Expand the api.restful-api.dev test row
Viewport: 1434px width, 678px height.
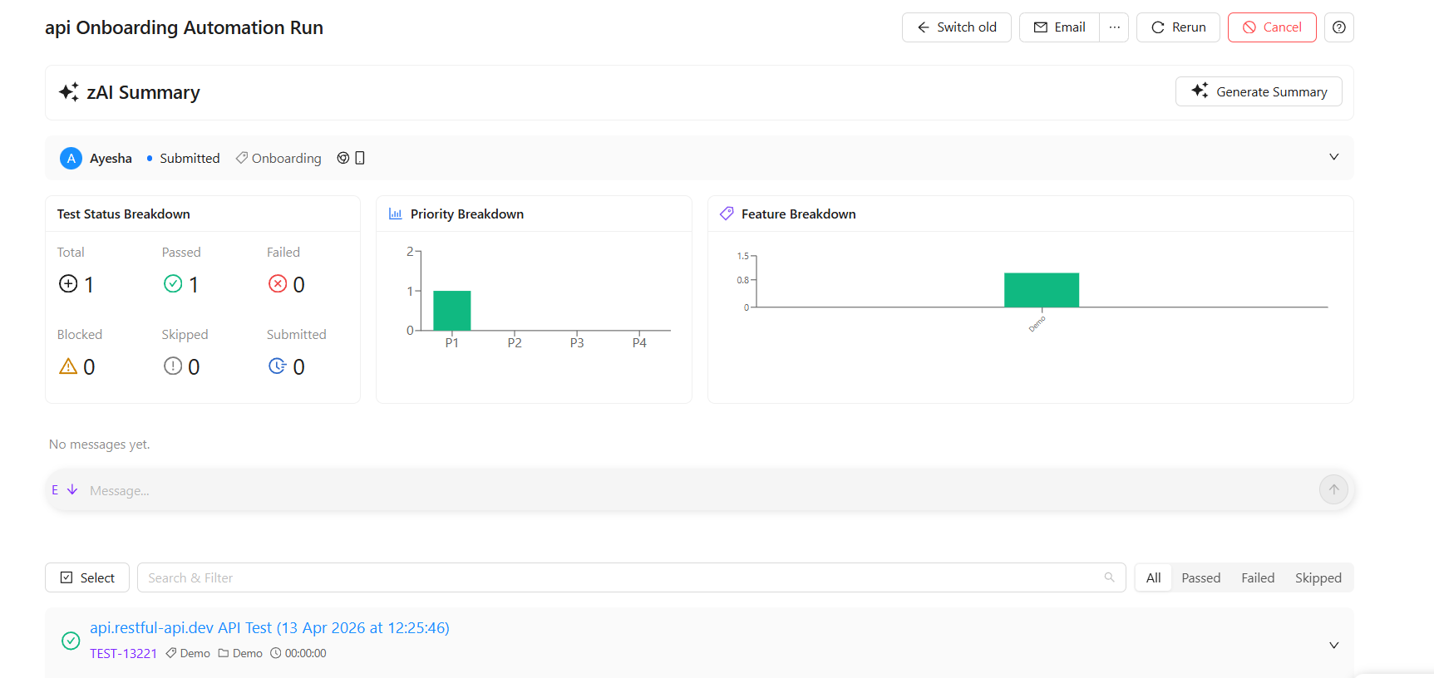pyautogui.click(x=1333, y=645)
